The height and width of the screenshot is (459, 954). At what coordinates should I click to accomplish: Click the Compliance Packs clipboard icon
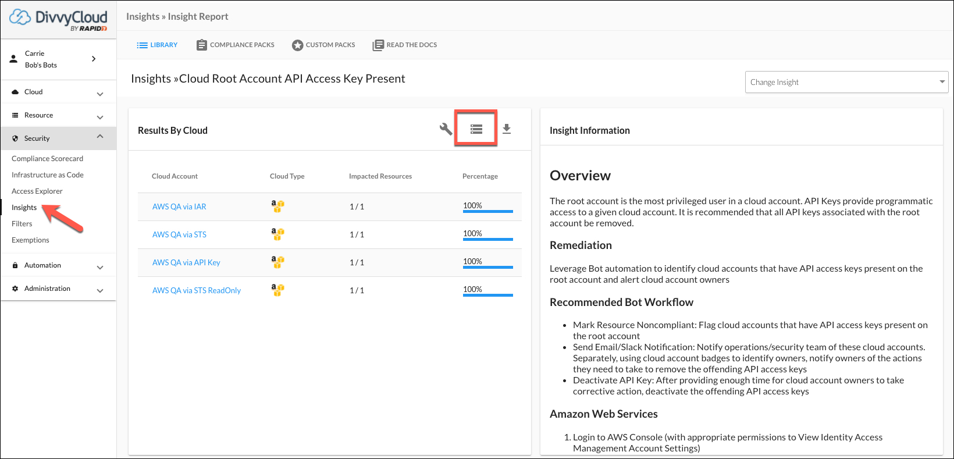click(202, 45)
